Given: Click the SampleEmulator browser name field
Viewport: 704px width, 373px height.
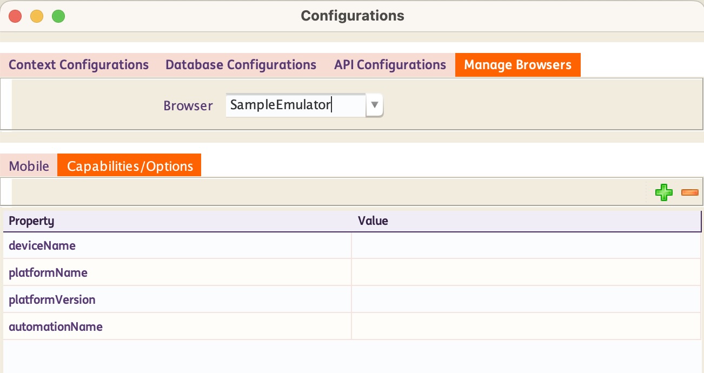Looking at the screenshot, I should click(x=295, y=105).
